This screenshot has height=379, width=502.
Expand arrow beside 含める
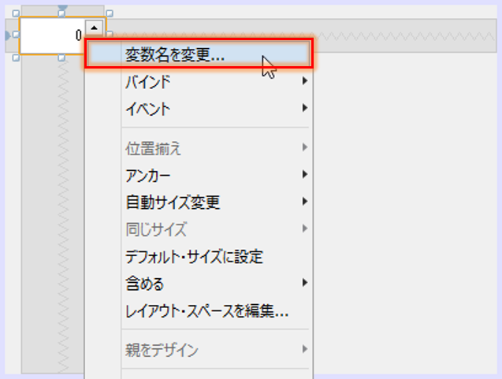point(305,283)
